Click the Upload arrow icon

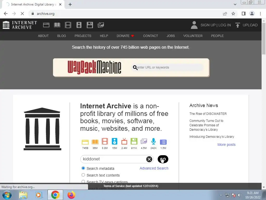pos(237,25)
